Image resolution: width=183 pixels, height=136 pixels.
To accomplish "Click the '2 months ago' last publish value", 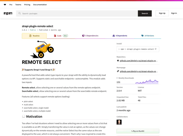I will (x=123, y=110).
